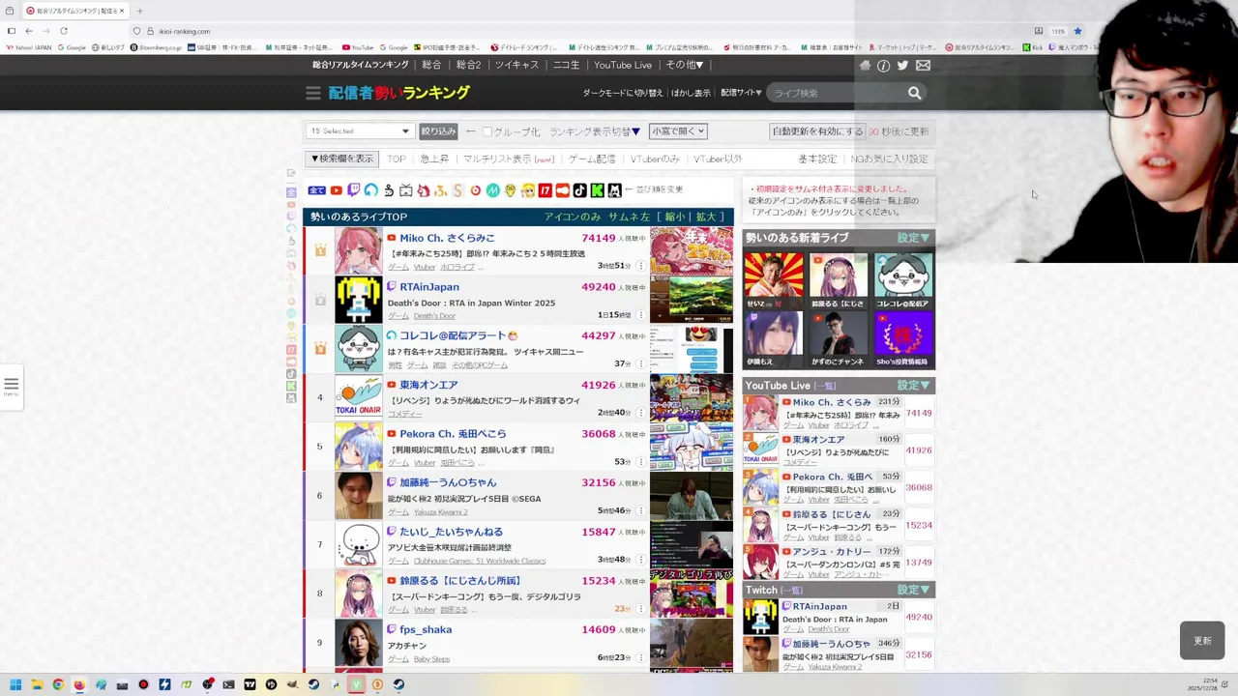Focus the ライブ検索 search field
The width and height of the screenshot is (1238, 696).
click(837, 93)
